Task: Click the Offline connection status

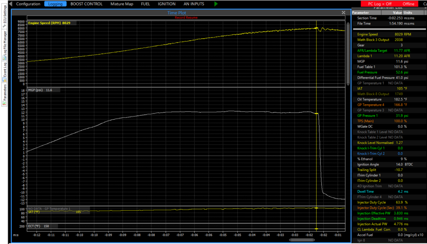Action: (x=408, y=4)
